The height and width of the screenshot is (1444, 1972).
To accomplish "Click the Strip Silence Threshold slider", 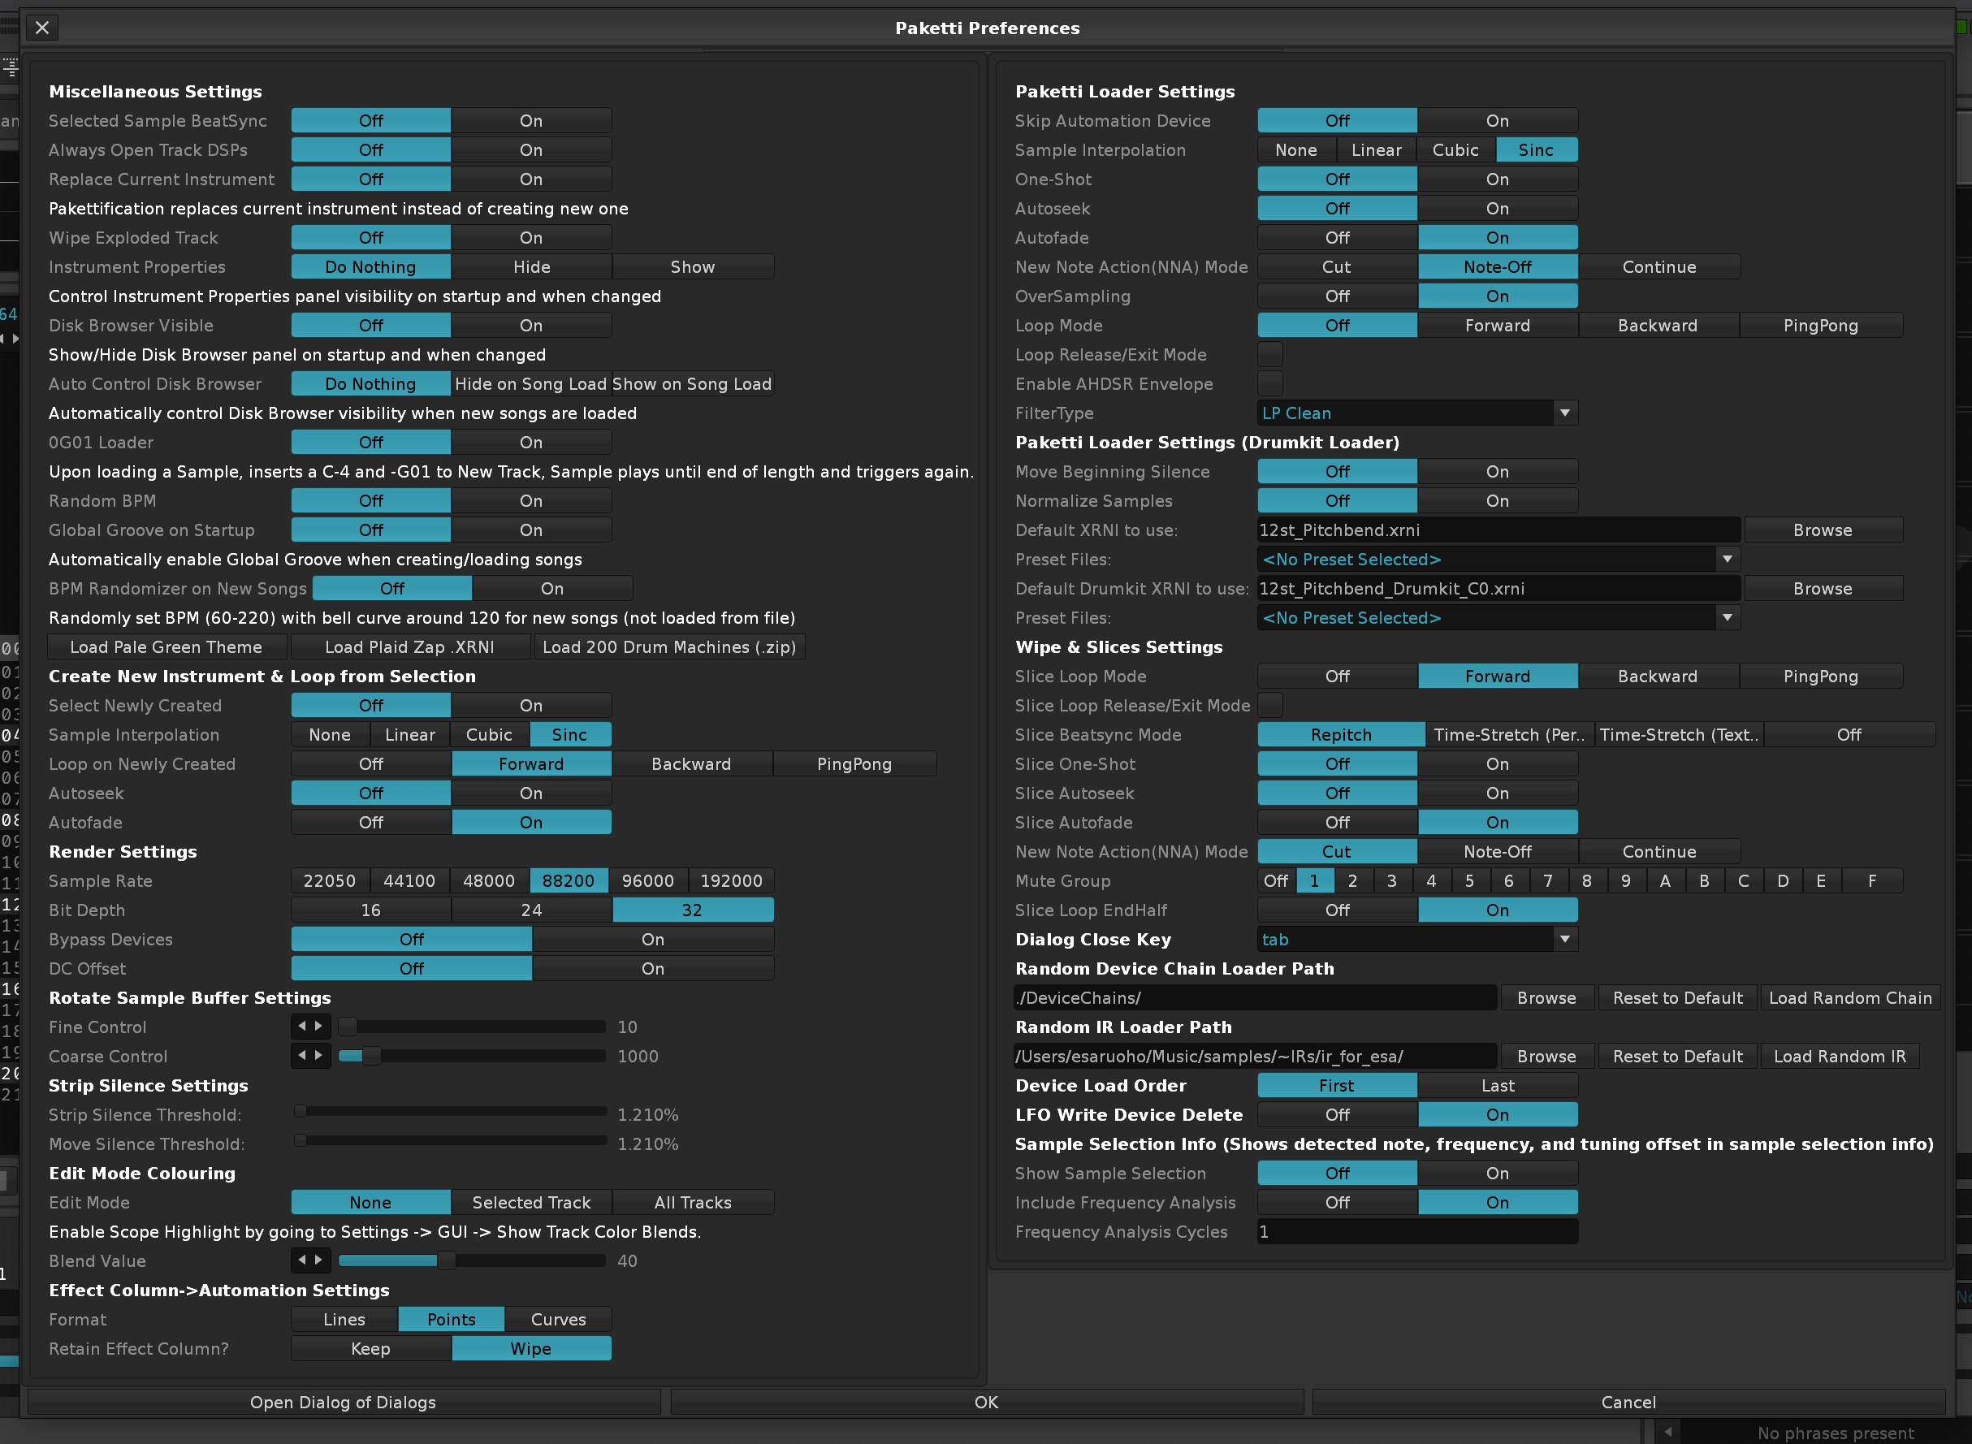I will [x=452, y=1112].
